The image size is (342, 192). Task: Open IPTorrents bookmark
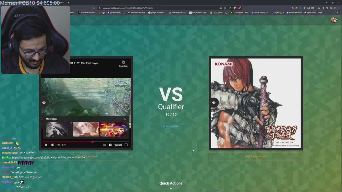click(x=137, y=13)
